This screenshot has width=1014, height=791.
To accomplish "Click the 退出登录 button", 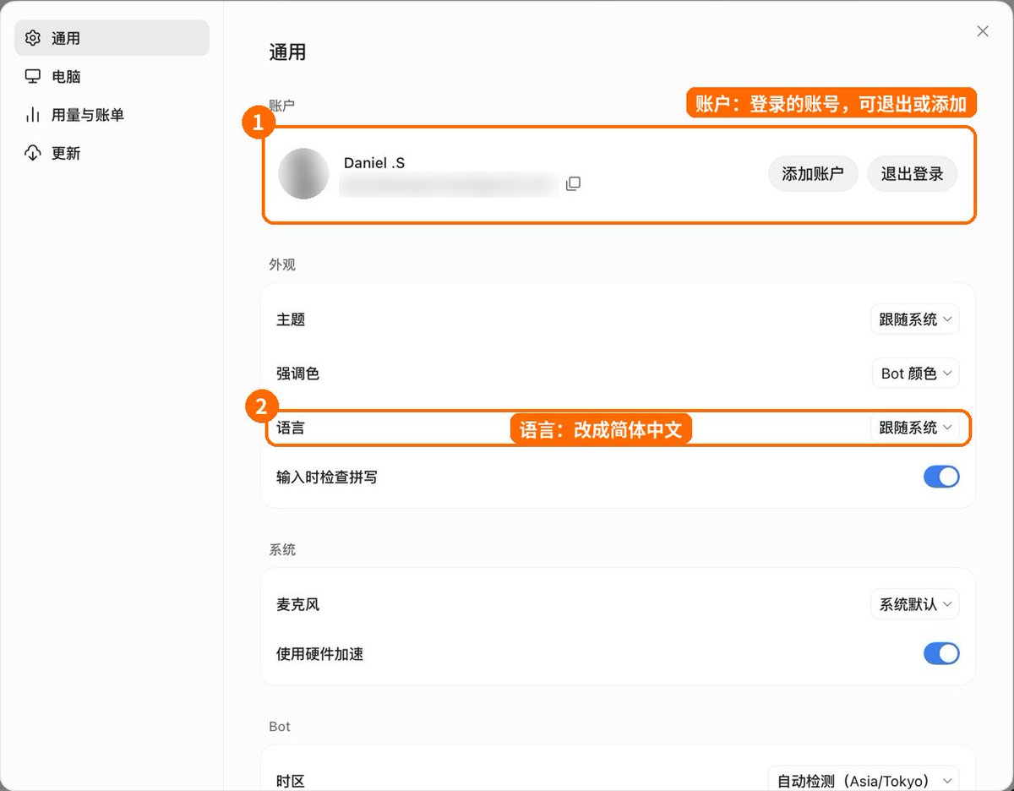I will click(x=913, y=174).
